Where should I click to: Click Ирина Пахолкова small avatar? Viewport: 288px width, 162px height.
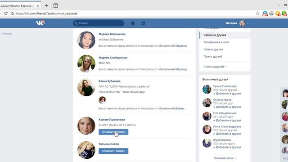207,89
